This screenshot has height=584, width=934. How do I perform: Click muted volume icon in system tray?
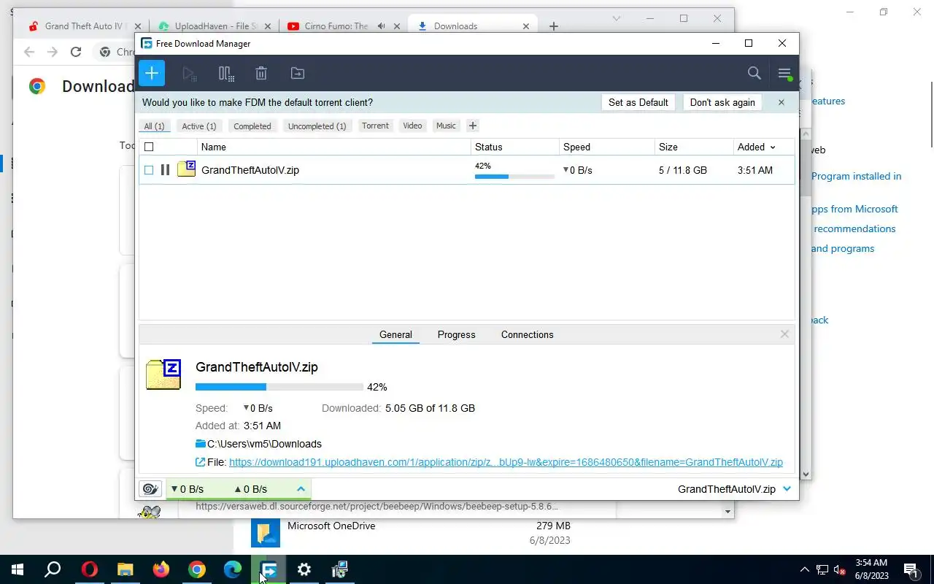pos(840,569)
